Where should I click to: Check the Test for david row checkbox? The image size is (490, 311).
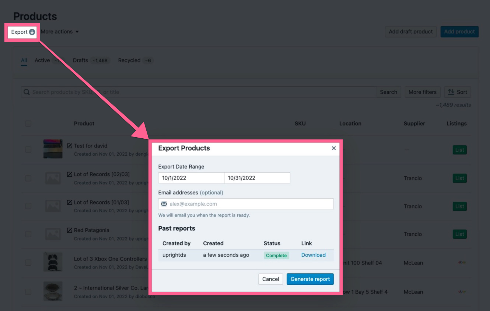point(28,149)
